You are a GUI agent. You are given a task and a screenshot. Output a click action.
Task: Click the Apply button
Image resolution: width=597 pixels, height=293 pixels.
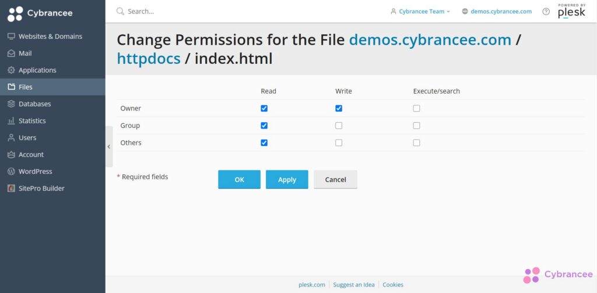pos(287,180)
